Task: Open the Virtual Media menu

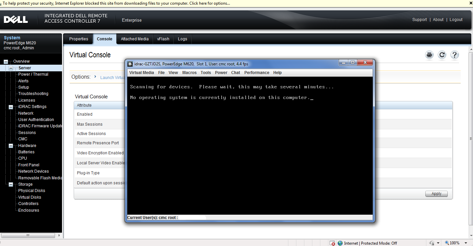Action: [142, 73]
